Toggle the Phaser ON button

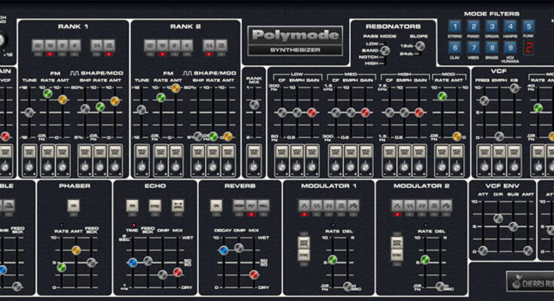73,205
